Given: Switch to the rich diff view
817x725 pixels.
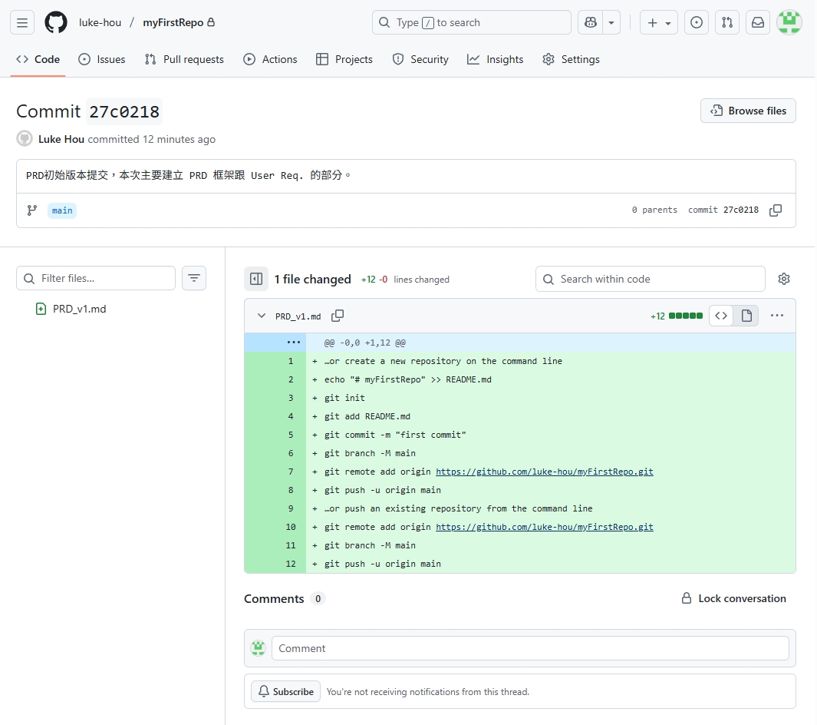Looking at the screenshot, I should (x=746, y=315).
